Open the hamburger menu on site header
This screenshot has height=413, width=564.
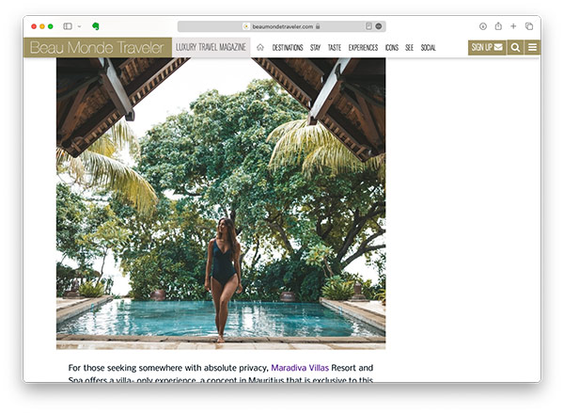[x=532, y=47]
